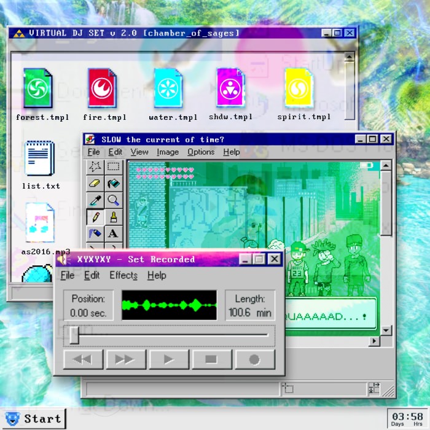The image size is (430, 430).
Task: Select the Magnifier zoom tool
Action: tap(113, 200)
